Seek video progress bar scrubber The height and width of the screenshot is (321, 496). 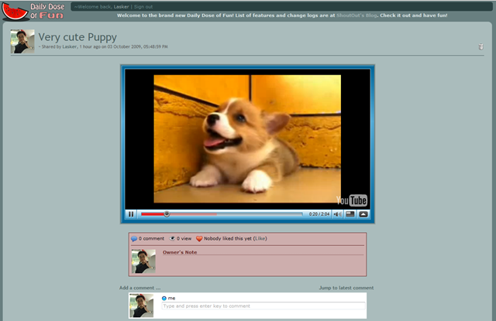coord(167,214)
